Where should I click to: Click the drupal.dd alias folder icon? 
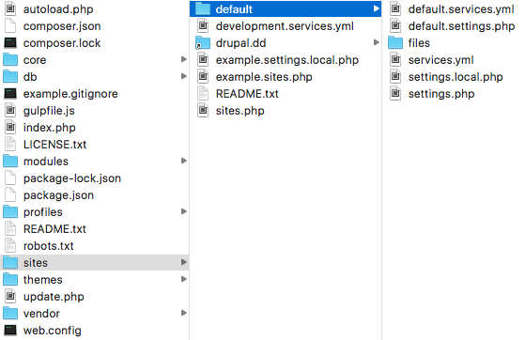(203, 43)
